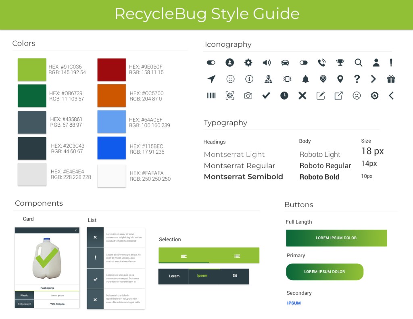Click the open-in-new-window arrow icon
Image resolution: width=413 pixels, height=319 pixels.
click(x=338, y=96)
